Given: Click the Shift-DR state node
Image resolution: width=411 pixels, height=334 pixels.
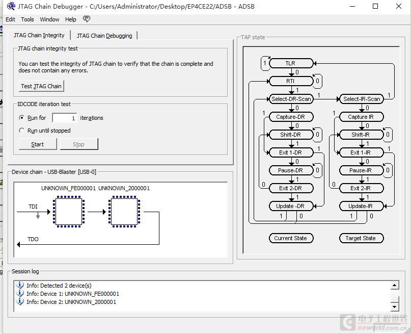Looking at the screenshot, I should (x=291, y=135).
